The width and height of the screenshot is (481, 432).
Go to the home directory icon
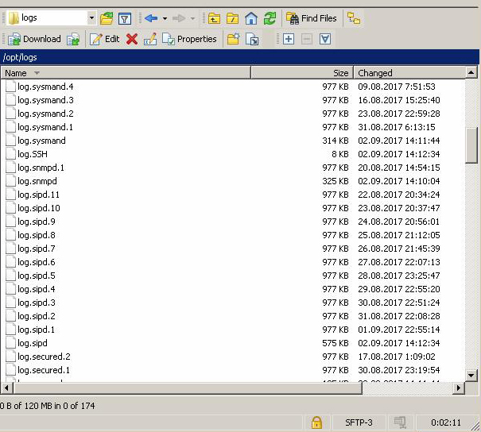point(251,18)
